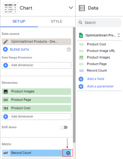
Task: Click Product Image URL field
Action: 101,51
